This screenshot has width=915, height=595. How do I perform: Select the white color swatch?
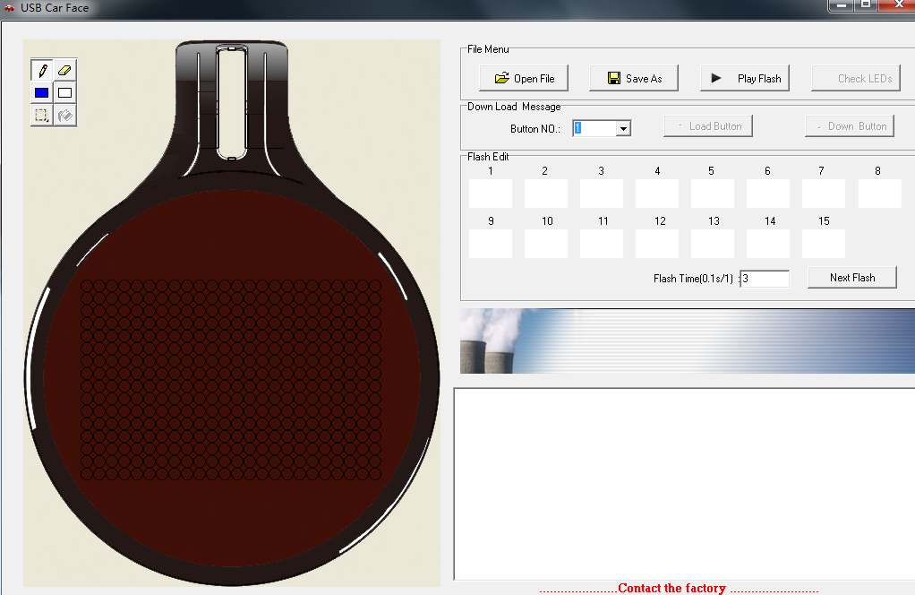tap(64, 92)
